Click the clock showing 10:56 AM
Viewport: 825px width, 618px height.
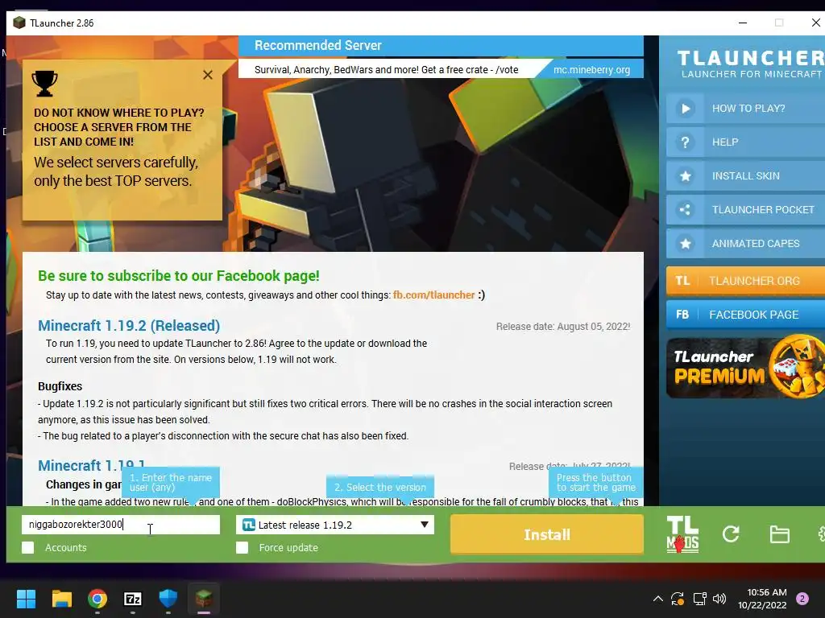point(767,592)
